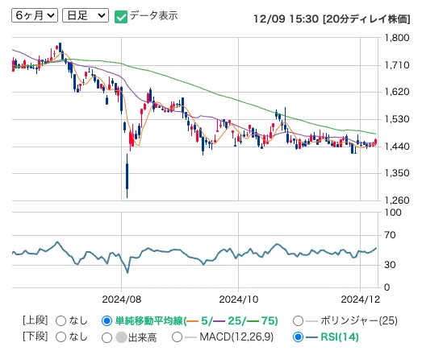
Task: Click the MACD(12,26,9) label
Action: click(236, 337)
